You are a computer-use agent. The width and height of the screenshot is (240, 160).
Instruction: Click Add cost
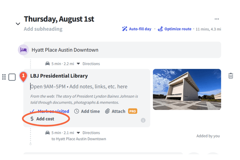(42, 119)
